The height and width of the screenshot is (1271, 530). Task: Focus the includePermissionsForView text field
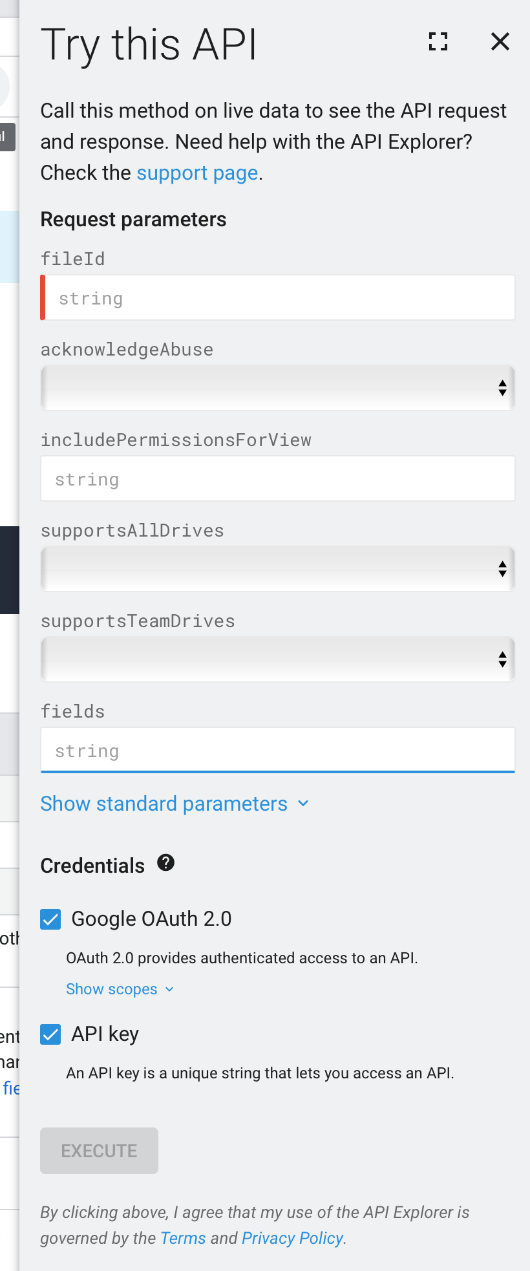pos(277,478)
